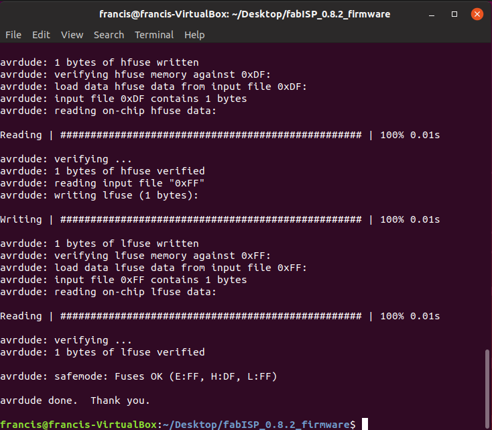Click the window title fabISP_0.8.2_firmware
Image resolution: width=492 pixels, height=430 pixels.
245,14
